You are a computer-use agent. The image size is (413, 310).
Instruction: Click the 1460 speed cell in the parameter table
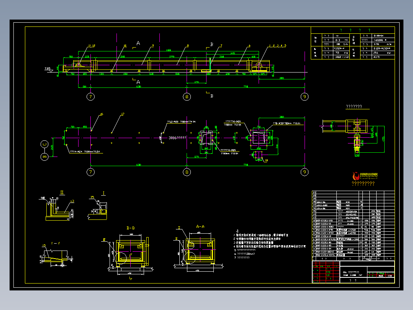[x=342, y=57]
